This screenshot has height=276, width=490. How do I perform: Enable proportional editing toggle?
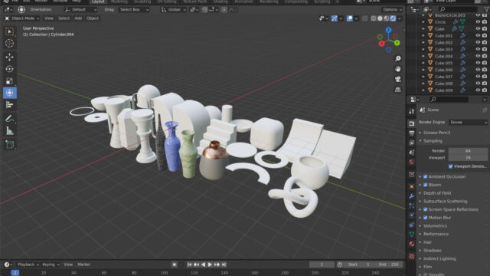(224, 10)
